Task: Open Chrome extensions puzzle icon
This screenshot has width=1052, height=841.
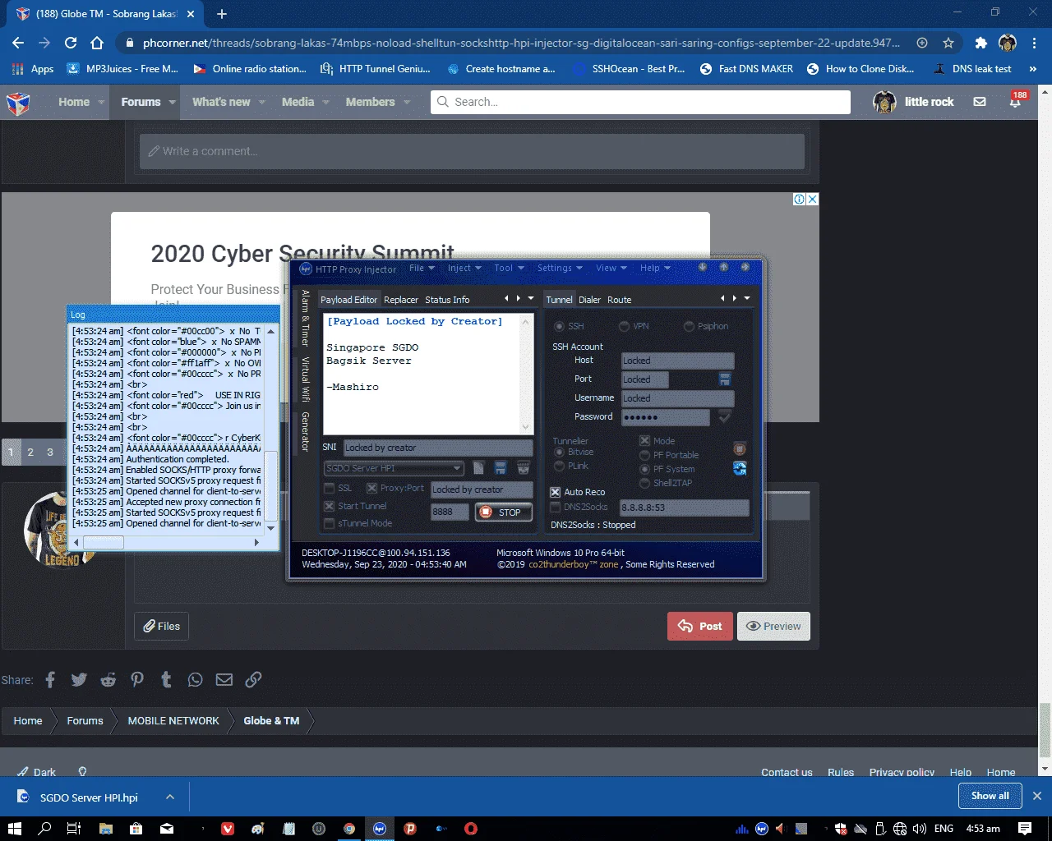Action: [x=980, y=43]
